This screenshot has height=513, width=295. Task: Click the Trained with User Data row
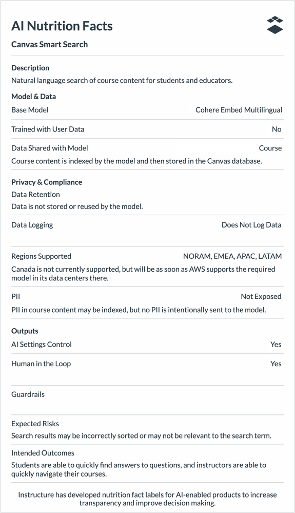point(147,129)
